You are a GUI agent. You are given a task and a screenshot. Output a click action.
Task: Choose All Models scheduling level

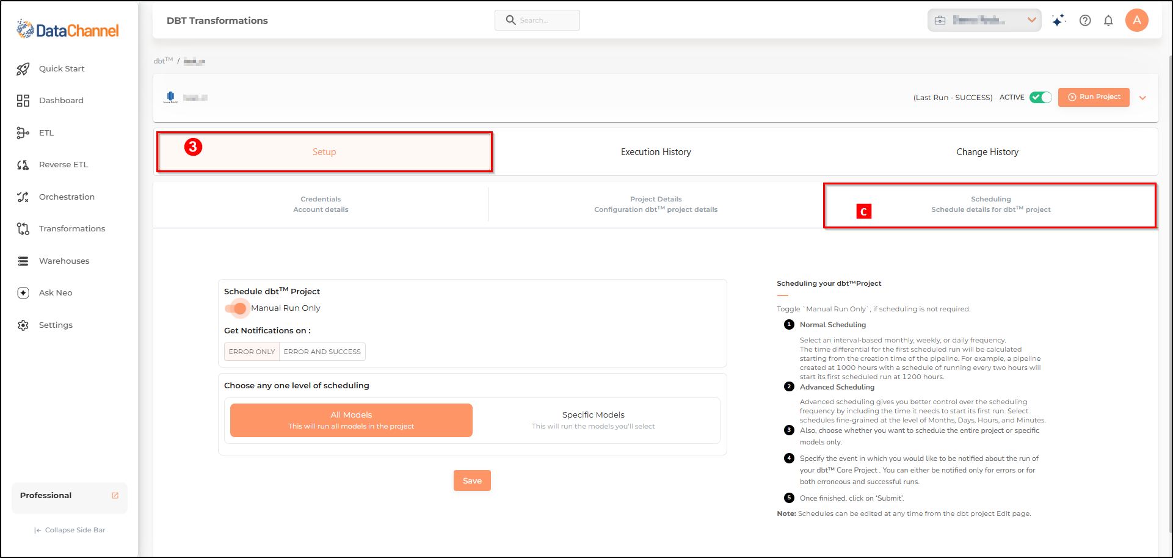coord(351,420)
